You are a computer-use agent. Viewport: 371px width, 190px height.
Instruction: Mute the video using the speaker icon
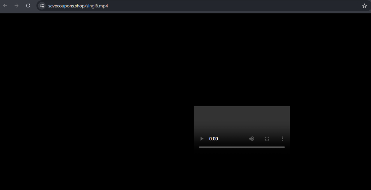(252, 139)
